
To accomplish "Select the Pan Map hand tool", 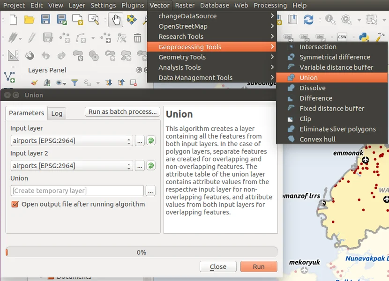I will coord(115,20).
